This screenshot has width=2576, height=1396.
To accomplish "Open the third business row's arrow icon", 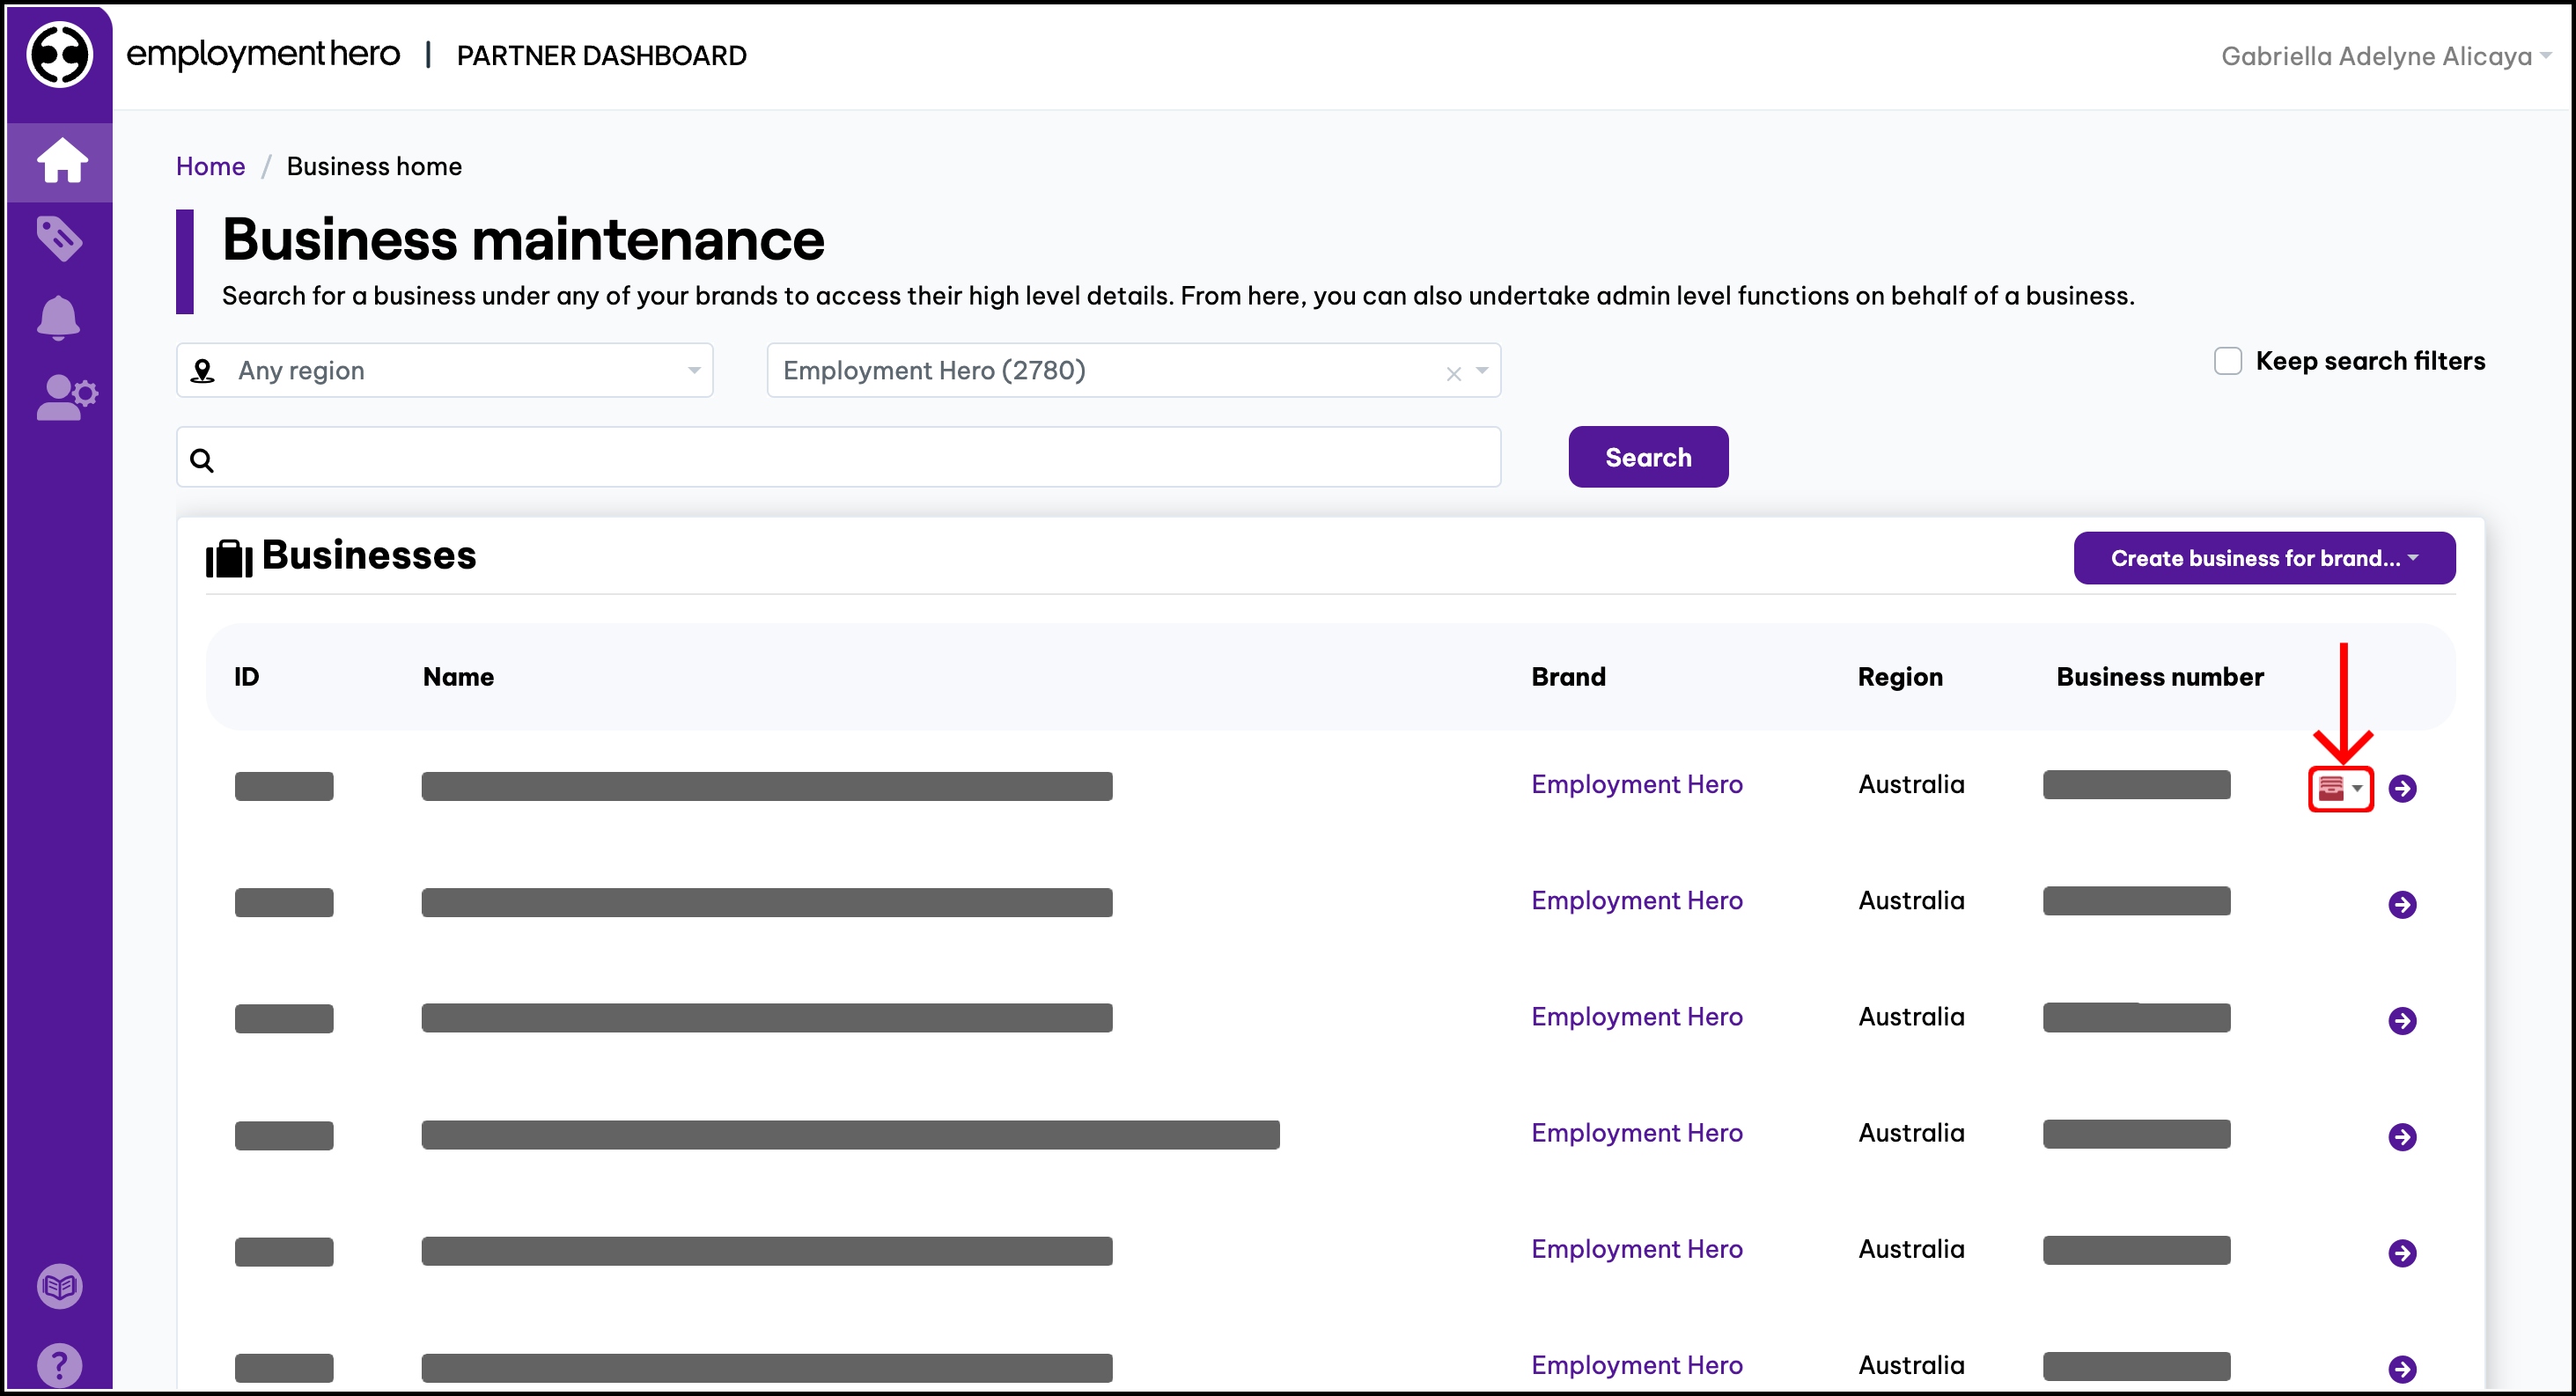I will [2402, 1021].
